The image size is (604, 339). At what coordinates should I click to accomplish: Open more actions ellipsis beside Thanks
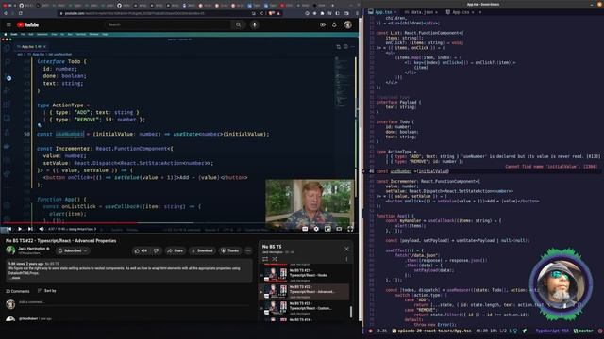coord(248,250)
